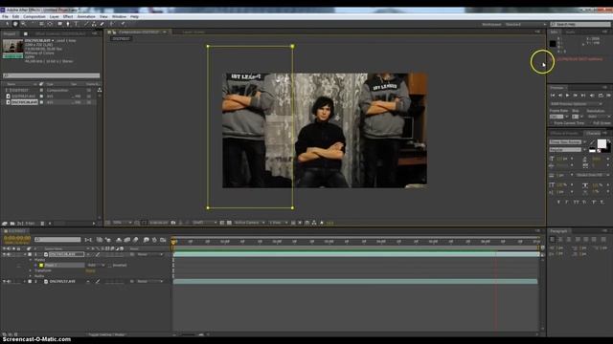Hide the second video layer with eye toggle

point(4,281)
